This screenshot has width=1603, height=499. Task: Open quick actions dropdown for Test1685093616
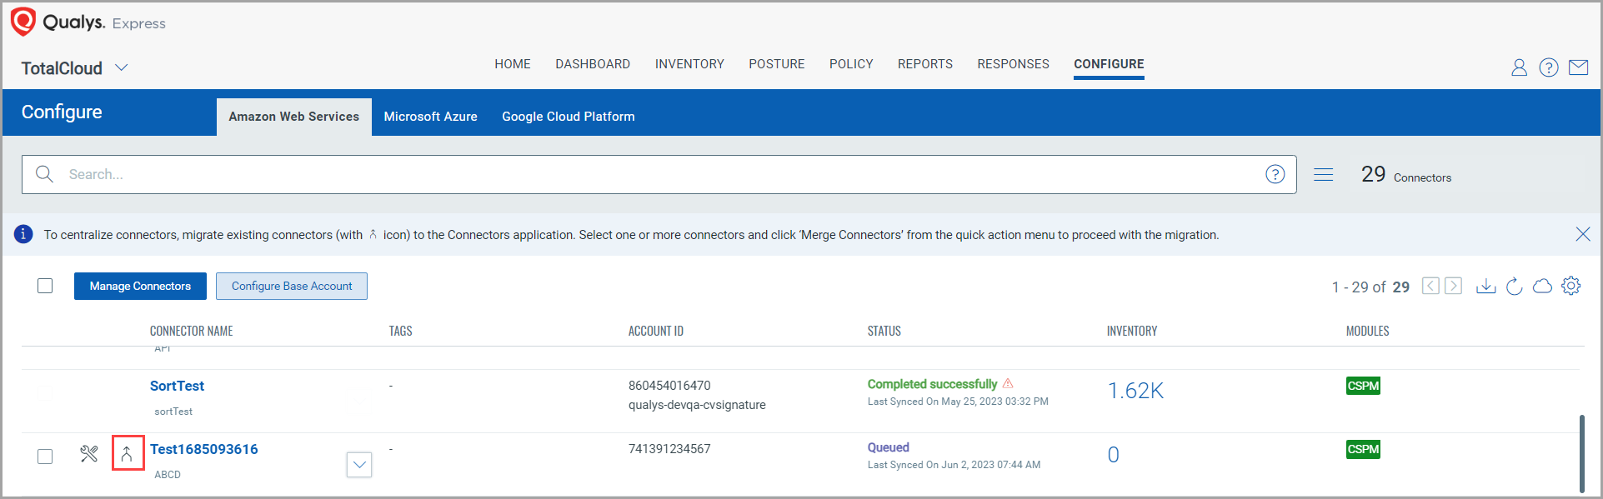pyautogui.click(x=359, y=465)
